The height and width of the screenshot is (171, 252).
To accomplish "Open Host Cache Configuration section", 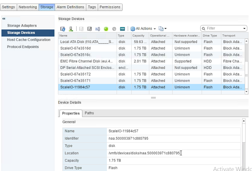I will [x=28, y=40].
